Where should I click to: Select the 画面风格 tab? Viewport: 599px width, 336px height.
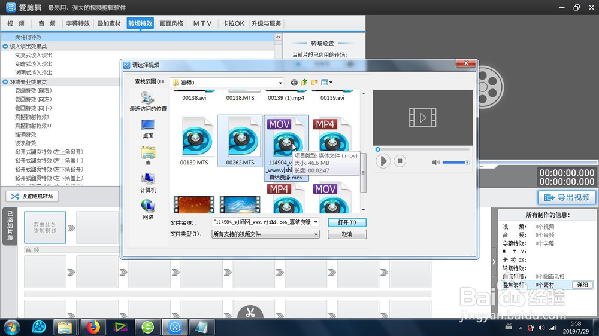[171, 23]
